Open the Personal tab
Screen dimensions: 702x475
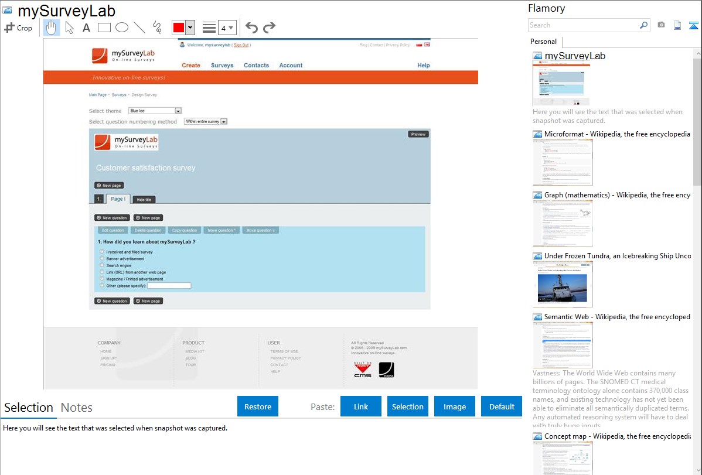[543, 42]
